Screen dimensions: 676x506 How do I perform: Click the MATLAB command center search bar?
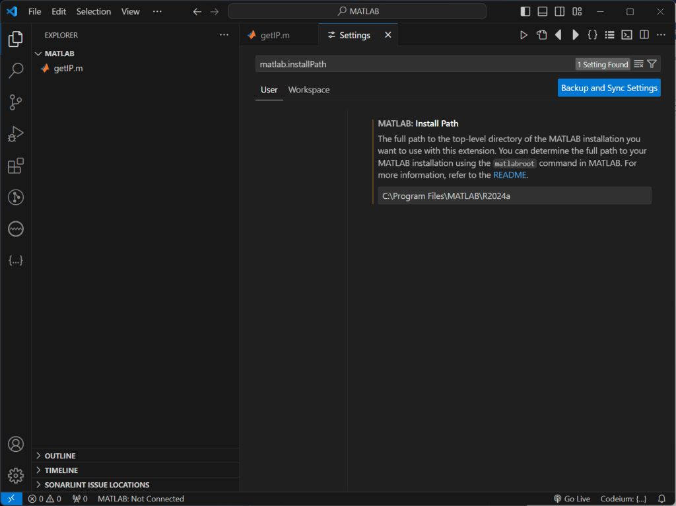click(357, 12)
